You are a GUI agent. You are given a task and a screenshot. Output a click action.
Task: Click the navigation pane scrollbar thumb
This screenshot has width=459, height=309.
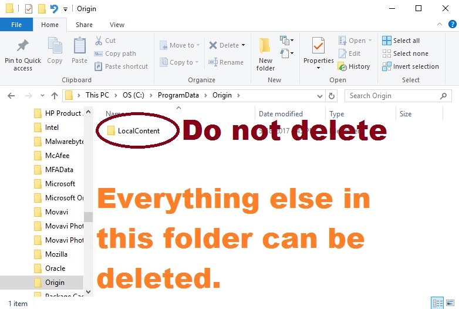click(89, 217)
